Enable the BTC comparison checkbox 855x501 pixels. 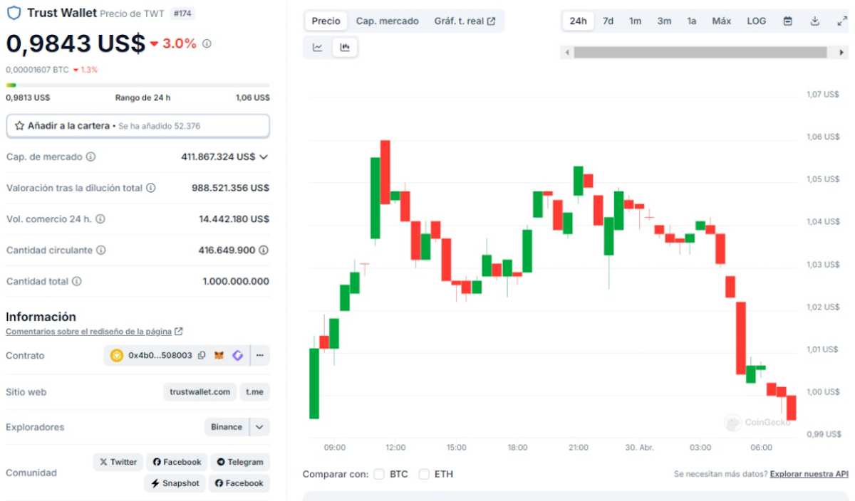tap(378, 473)
